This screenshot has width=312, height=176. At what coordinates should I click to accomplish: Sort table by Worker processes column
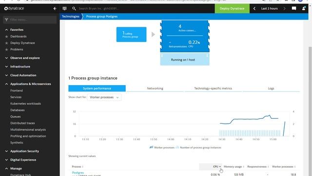pos(284,167)
